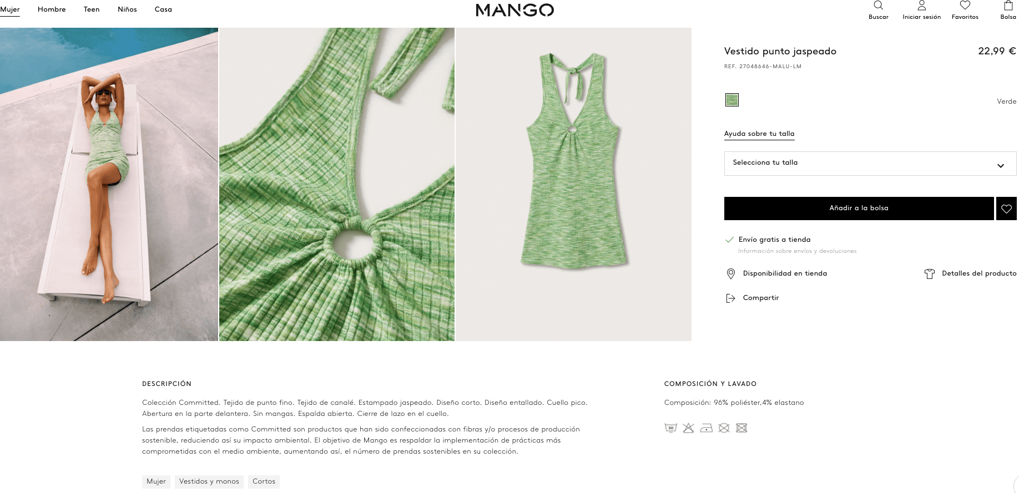The height and width of the screenshot is (493, 1019).
Task: Open search with the Buscar magnifier icon
Action: tap(878, 6)
